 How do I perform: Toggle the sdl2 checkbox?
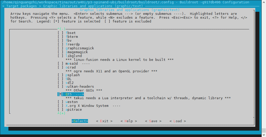tap(60, 83)
